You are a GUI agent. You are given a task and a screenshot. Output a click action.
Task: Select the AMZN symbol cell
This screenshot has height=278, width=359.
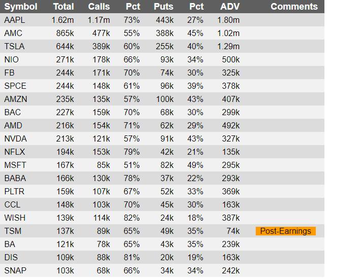tap(16, 99)
